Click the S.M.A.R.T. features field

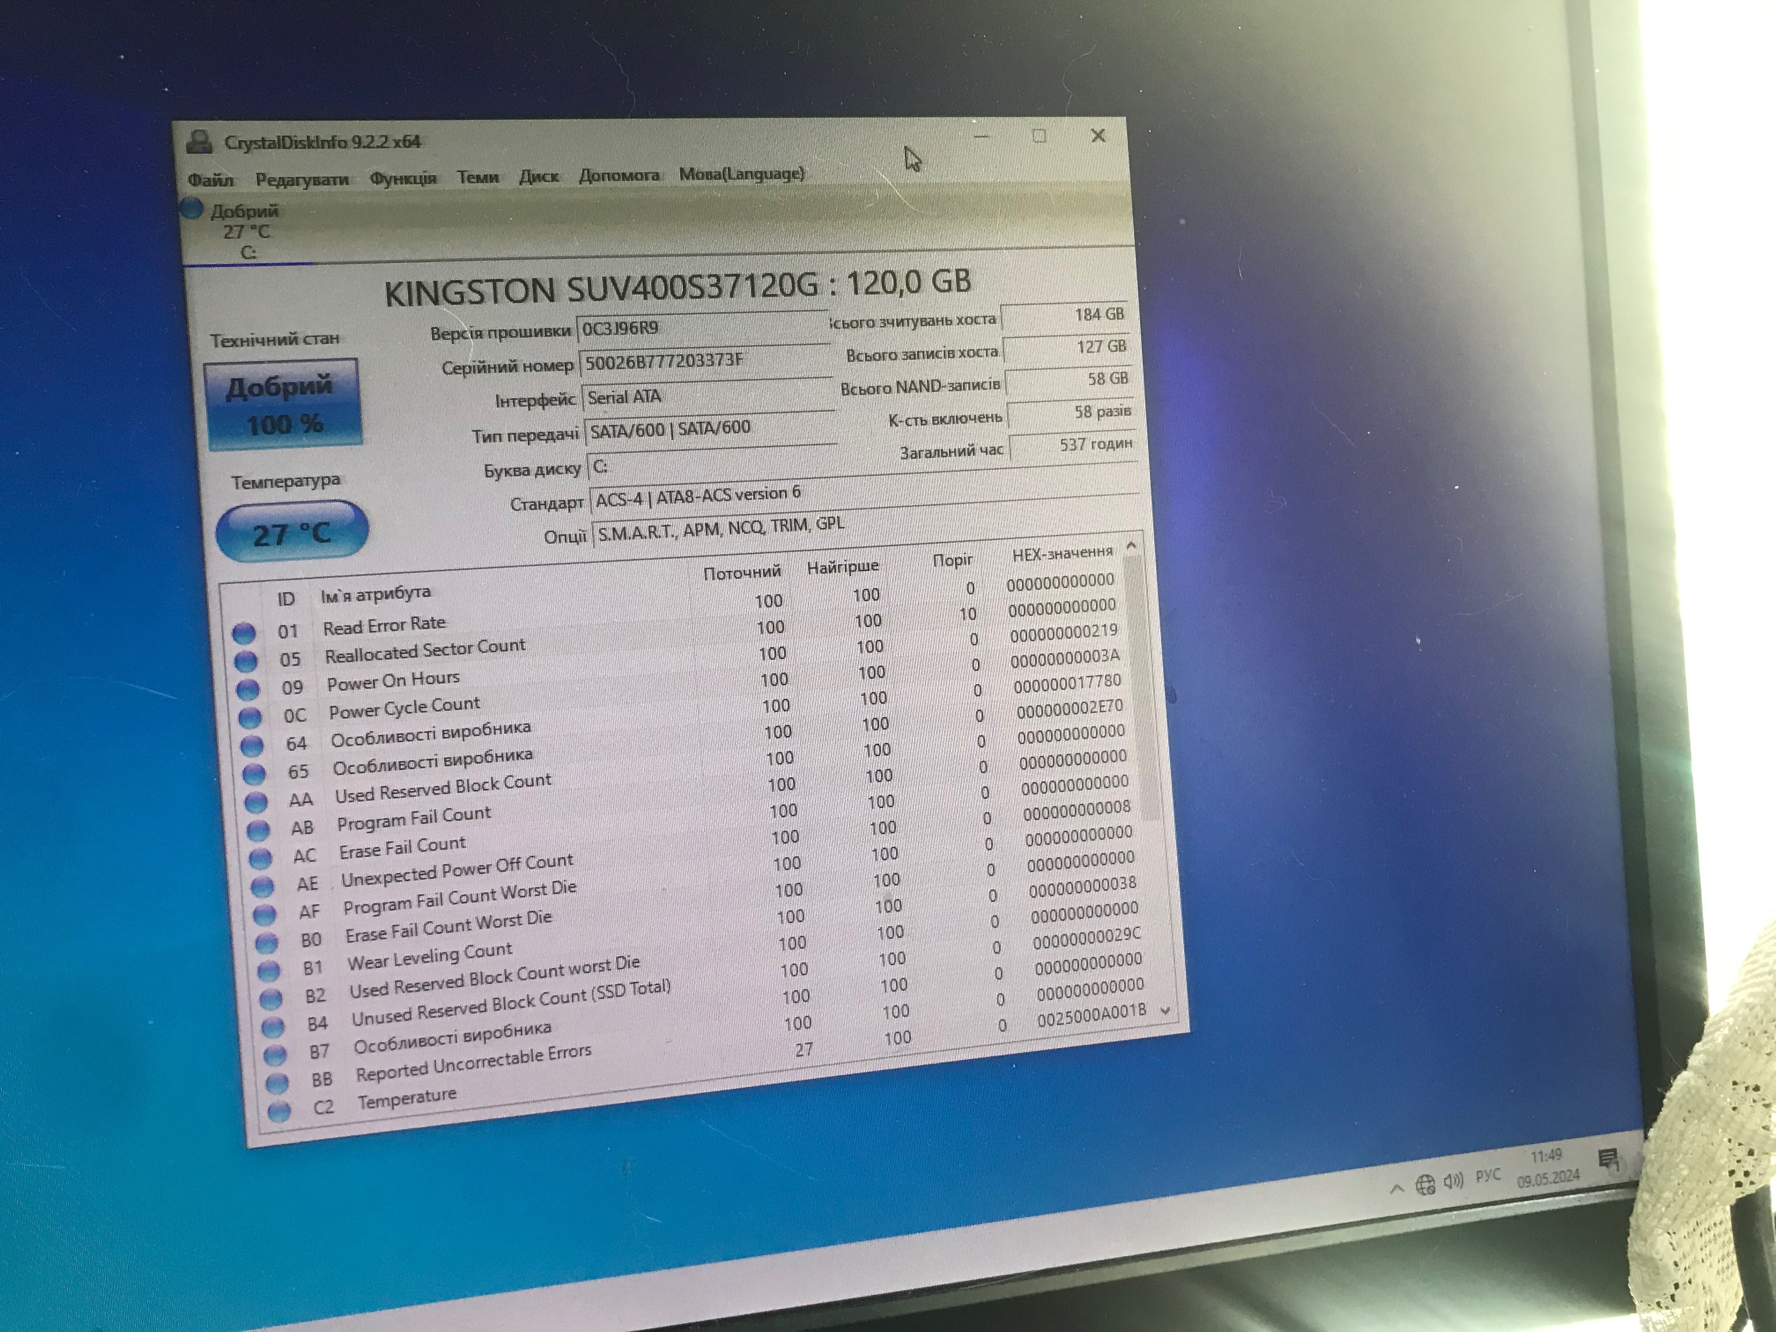[867, 526]
